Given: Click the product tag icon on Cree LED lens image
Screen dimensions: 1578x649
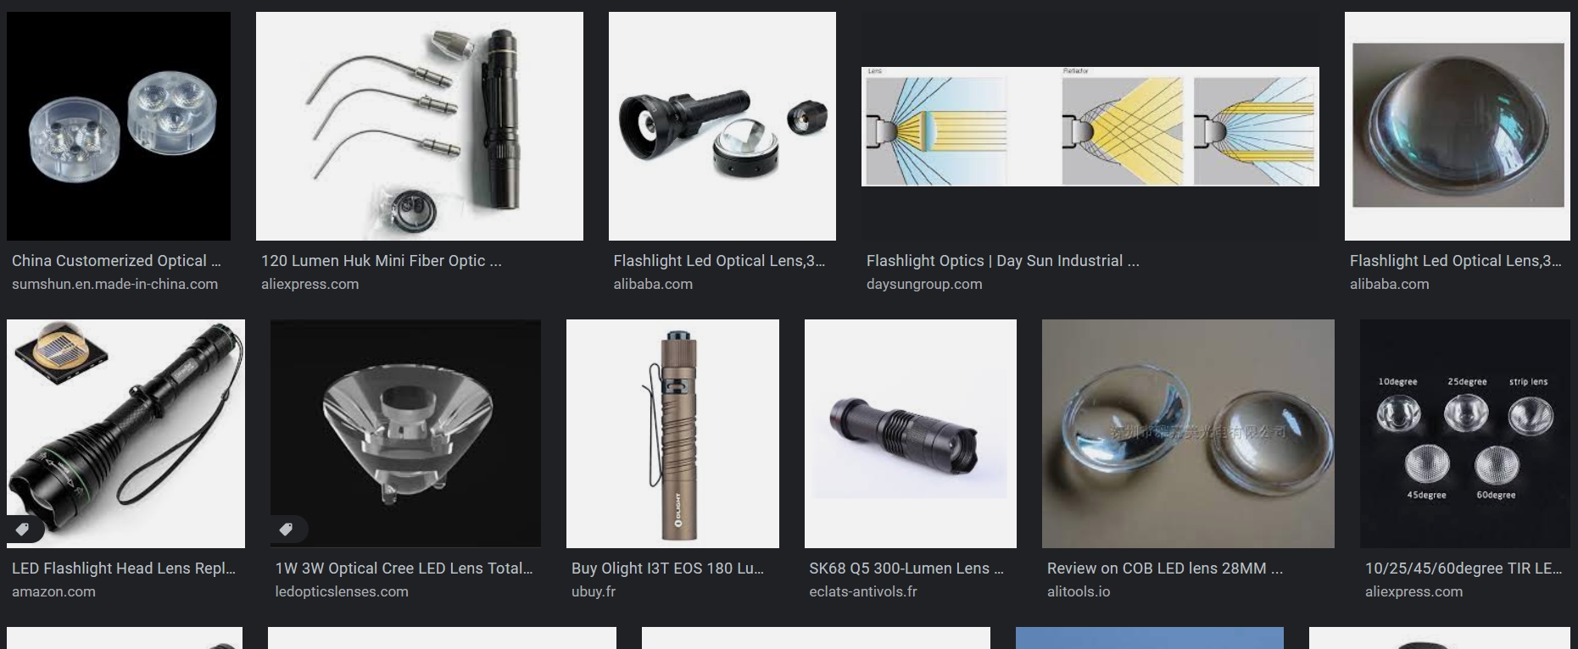Looking at the screenshot, I should (287, 530).
